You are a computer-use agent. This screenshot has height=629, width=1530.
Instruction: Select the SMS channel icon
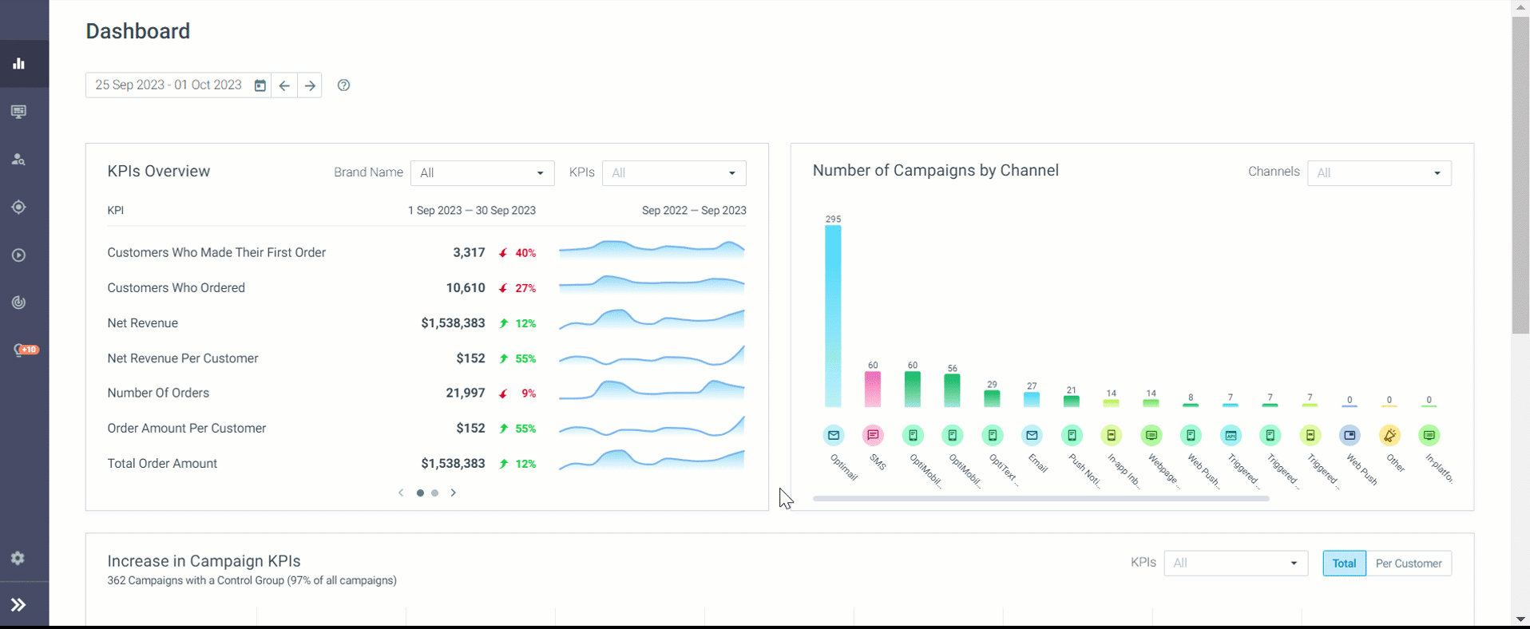coord(873,435)
